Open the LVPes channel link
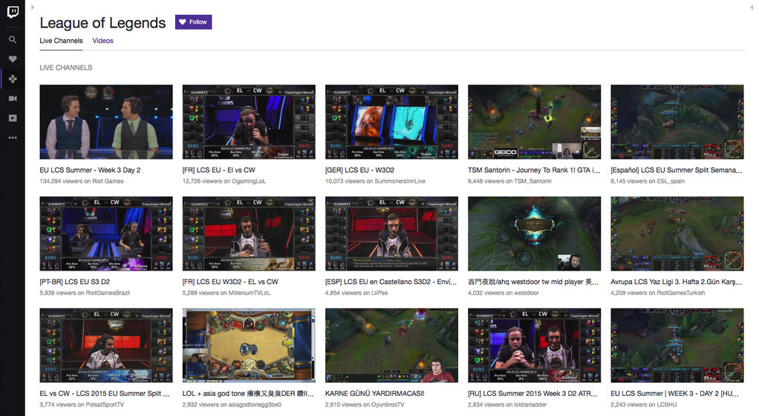 [379, 293]
